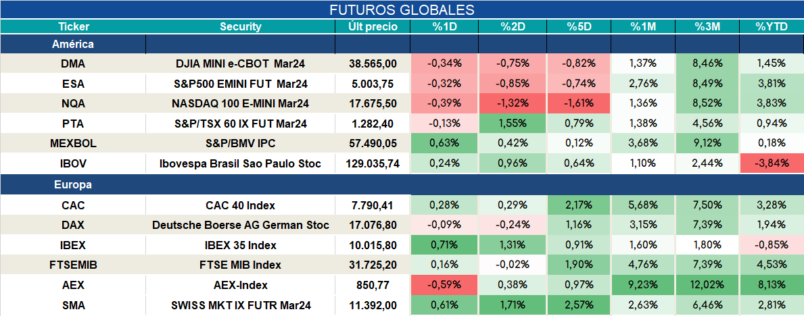Click the 850,77 AEX price cell
The width and height of the screenshot is (804, 316).
click(x=373, y=285)
